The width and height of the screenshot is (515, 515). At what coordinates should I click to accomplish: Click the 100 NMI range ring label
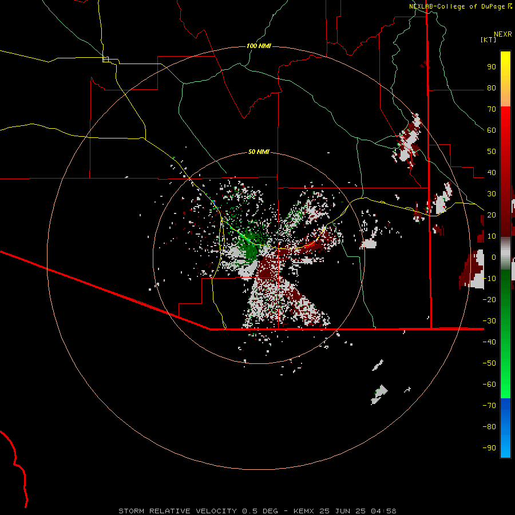coord(259,46)
